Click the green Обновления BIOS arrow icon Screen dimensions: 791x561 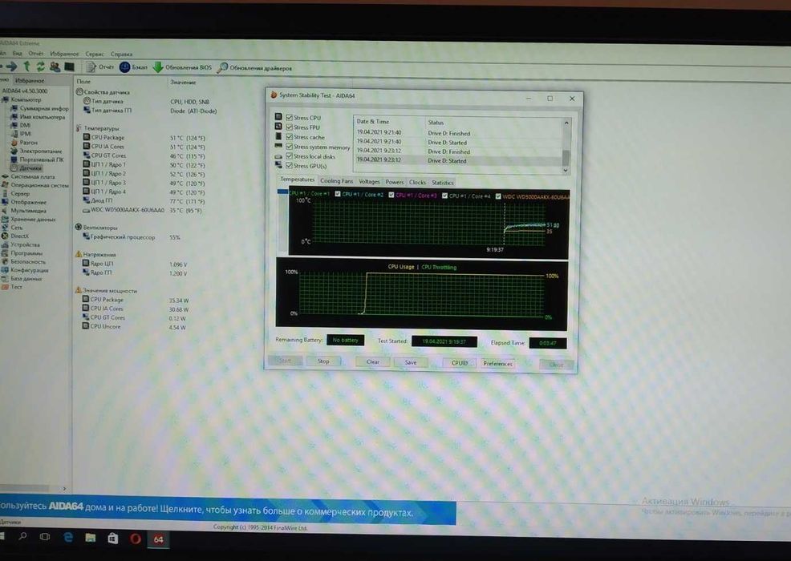tap(158, 67)
